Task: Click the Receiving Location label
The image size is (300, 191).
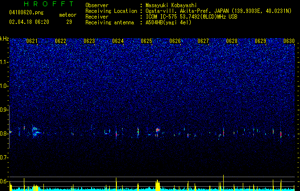Action: pyautogui.click(x=111, y=11)
